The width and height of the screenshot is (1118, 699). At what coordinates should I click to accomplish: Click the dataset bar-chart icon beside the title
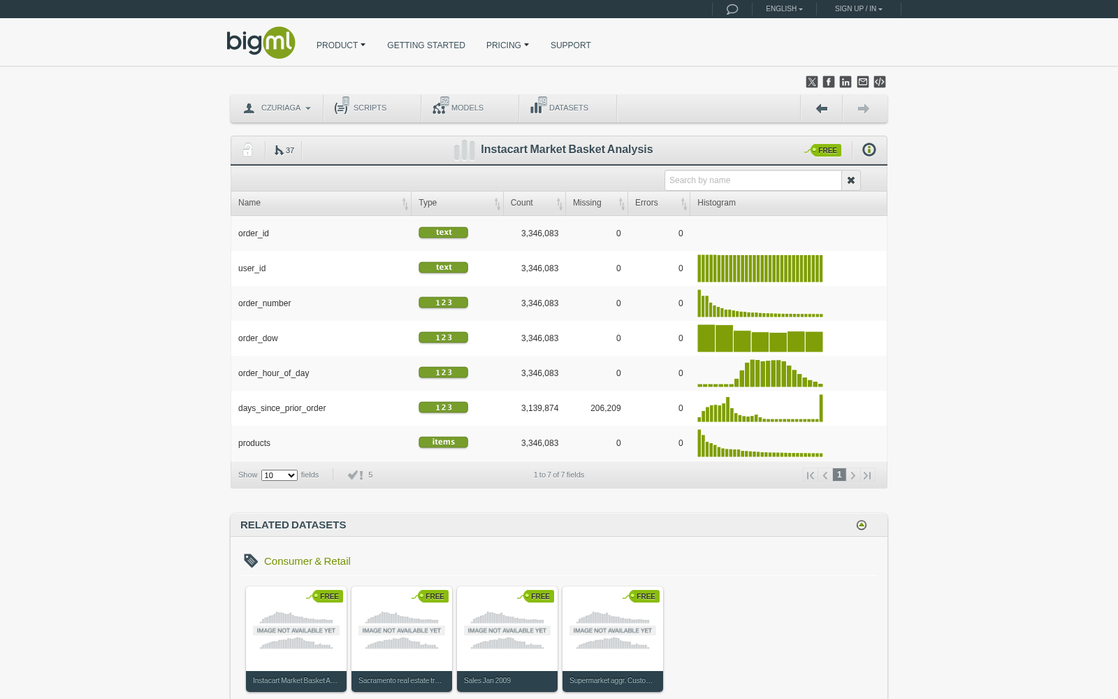click(x=464, y=150)
